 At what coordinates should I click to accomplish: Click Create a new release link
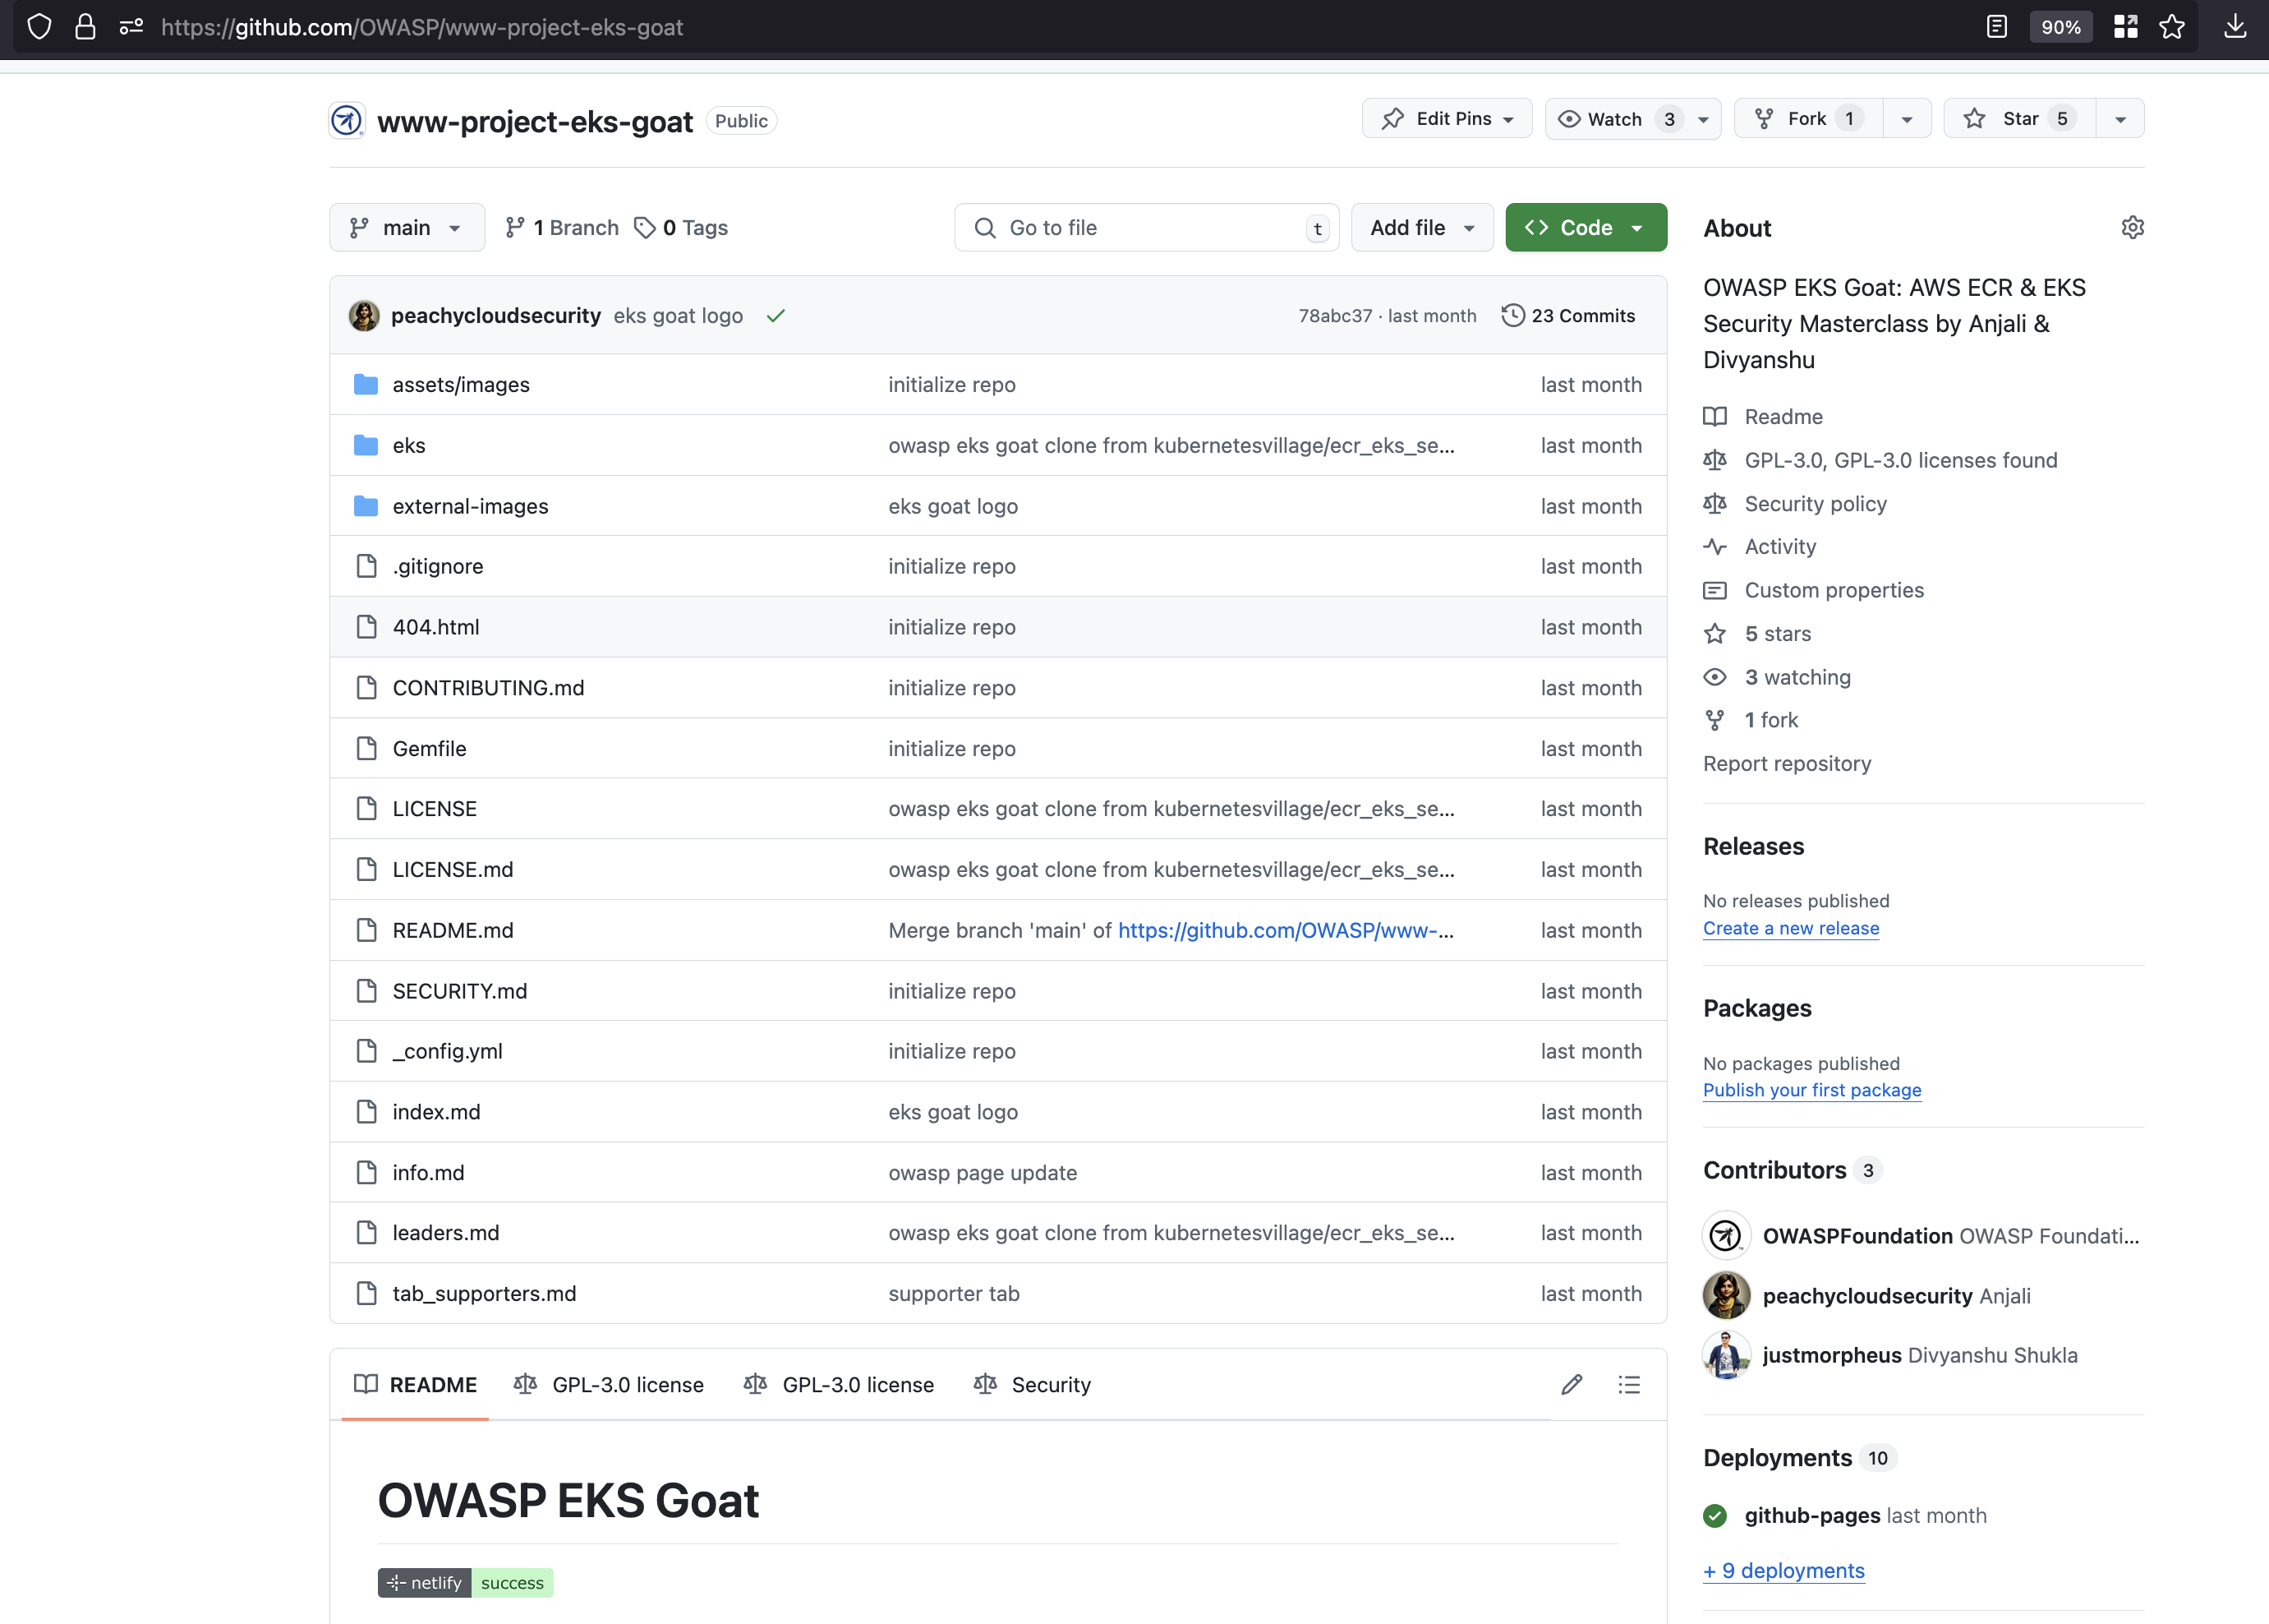coord(1790,928)
